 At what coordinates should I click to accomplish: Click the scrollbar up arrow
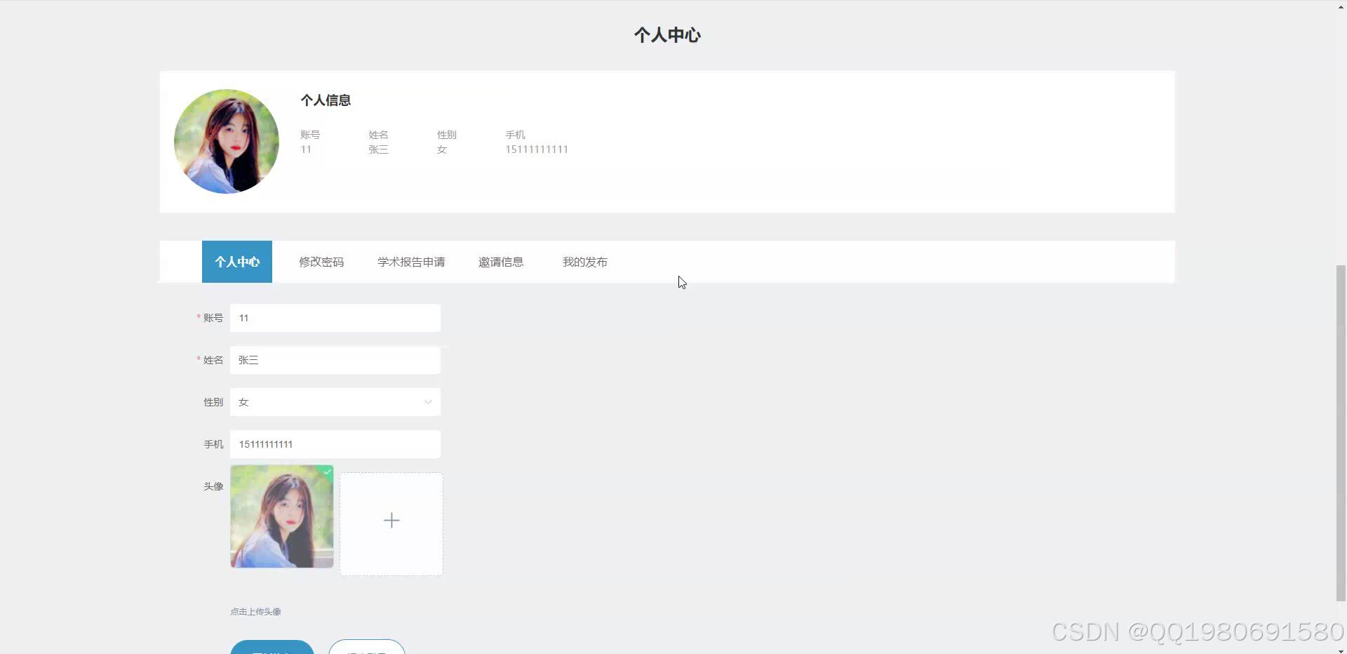pos(1342,6)
